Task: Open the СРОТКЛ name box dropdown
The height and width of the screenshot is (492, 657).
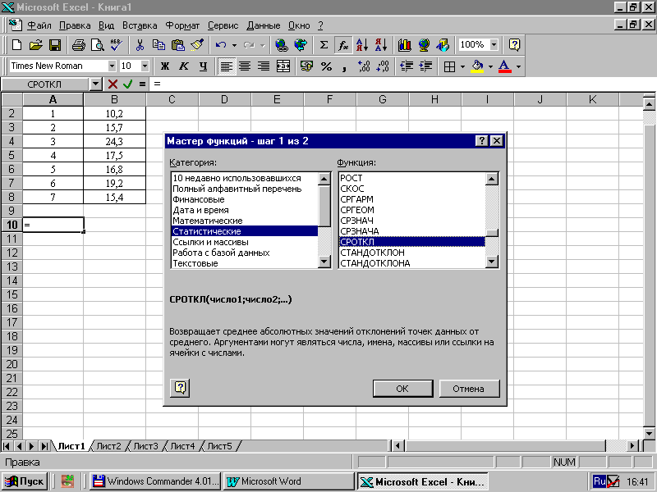Action: click(x=95, y=84)
